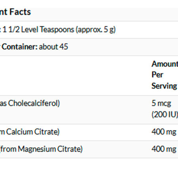Viewport: 178px width, 178px height.
Task: Click the 'Serving' word in column header
Action: [x=164, y=86]
